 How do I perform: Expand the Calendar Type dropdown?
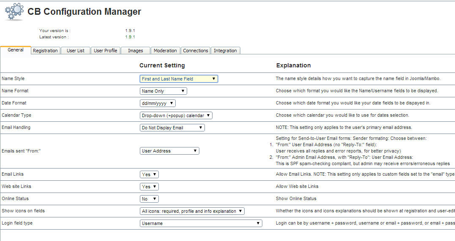176,115
